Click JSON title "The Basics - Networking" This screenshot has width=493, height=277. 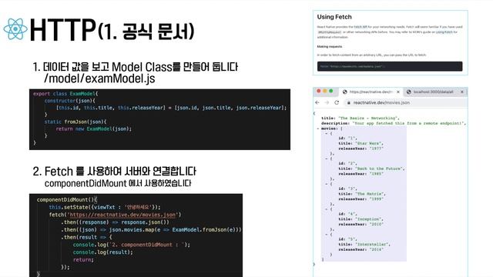(368, 118)
